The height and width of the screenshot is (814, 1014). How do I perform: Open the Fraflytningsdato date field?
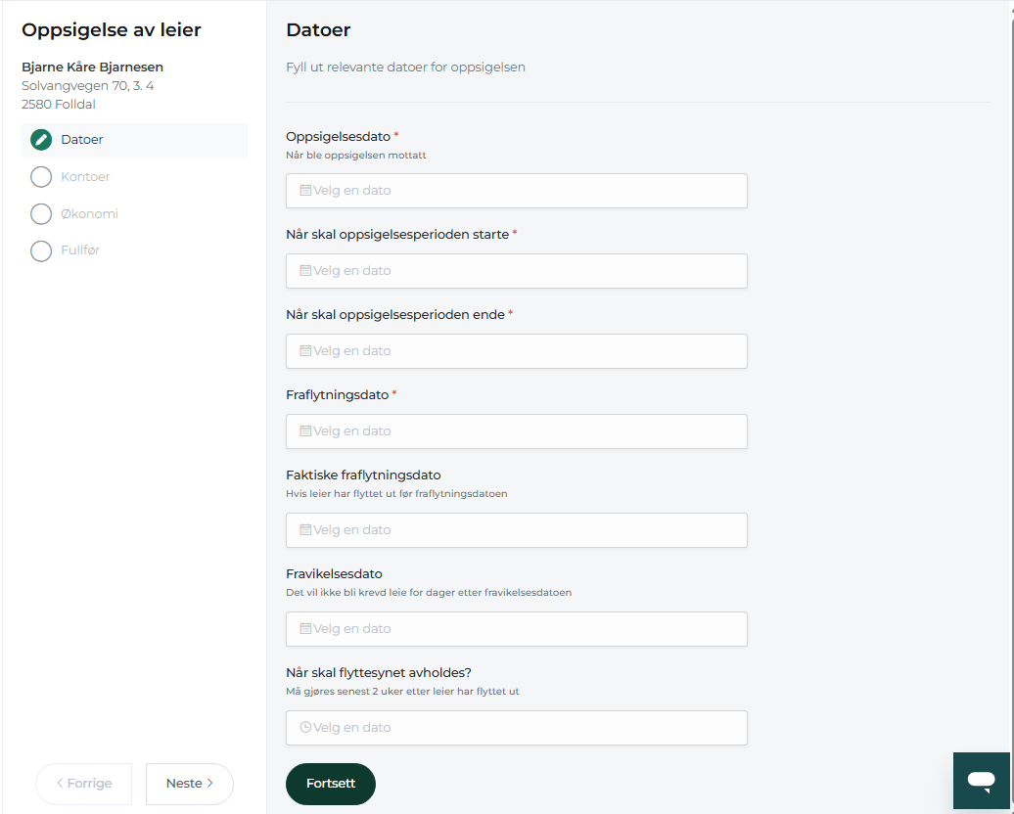coord(517,431)
